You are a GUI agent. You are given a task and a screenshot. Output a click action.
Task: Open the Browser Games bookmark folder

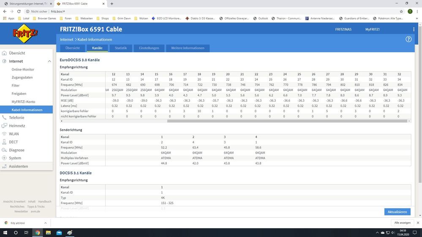tap(44, 18)
